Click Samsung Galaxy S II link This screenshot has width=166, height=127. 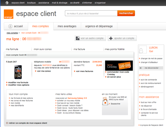point(77,98)
